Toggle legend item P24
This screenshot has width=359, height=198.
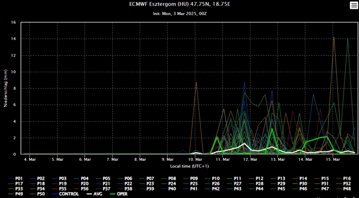(x=172, y=183)
